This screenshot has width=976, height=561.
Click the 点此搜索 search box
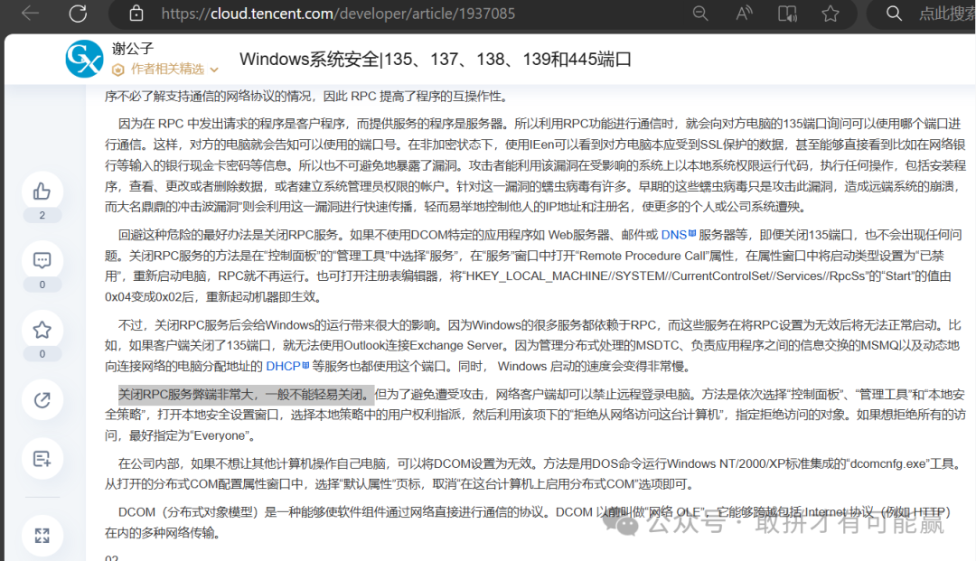coord(940,14)
